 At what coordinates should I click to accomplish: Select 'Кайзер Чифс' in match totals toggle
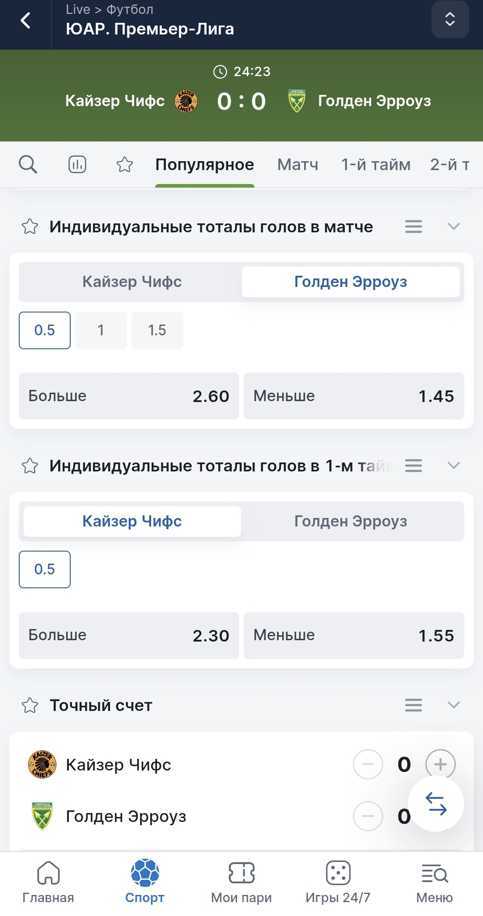132,282
